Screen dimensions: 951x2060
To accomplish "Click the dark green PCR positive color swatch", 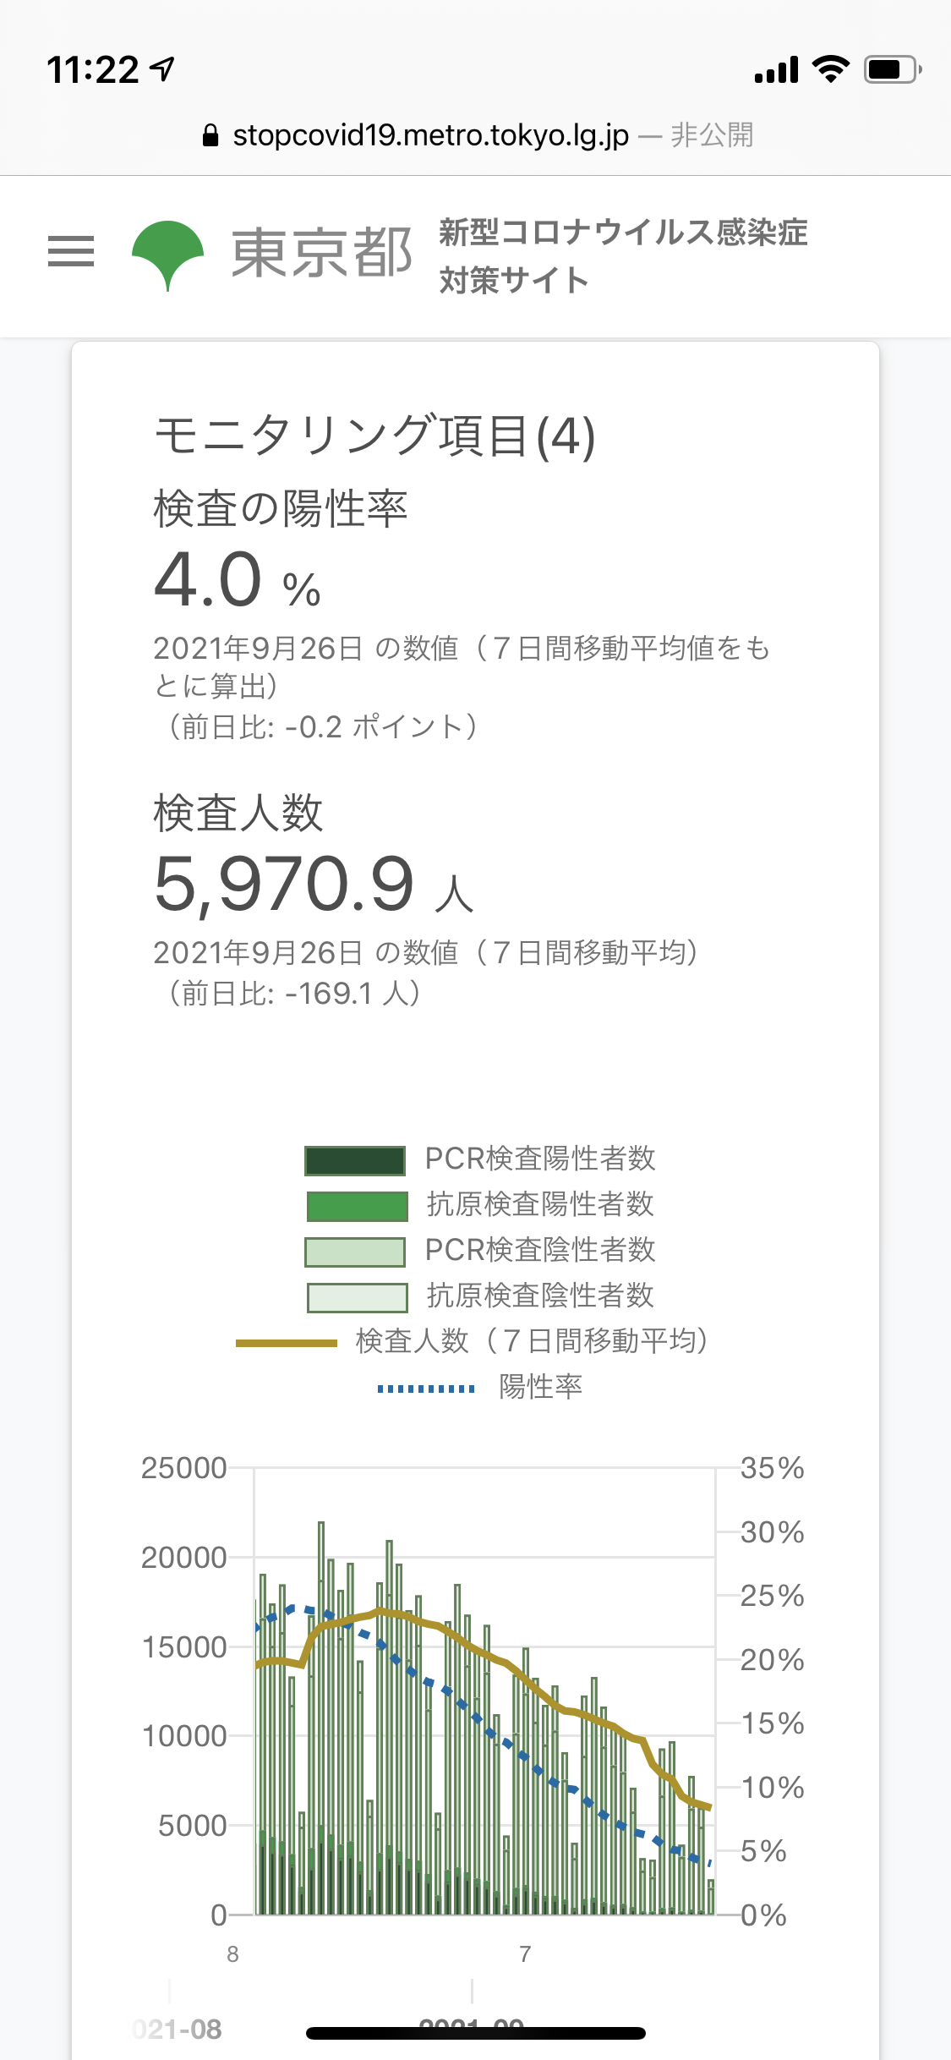I will tap(355, 1160).
